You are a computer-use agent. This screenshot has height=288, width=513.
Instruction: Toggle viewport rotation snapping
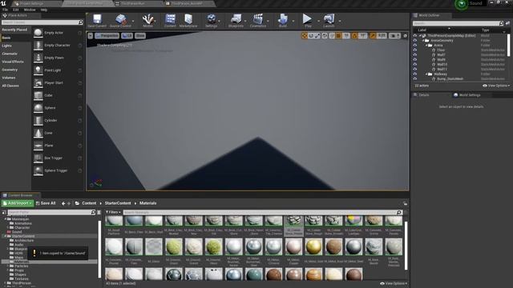coord(354,35)
